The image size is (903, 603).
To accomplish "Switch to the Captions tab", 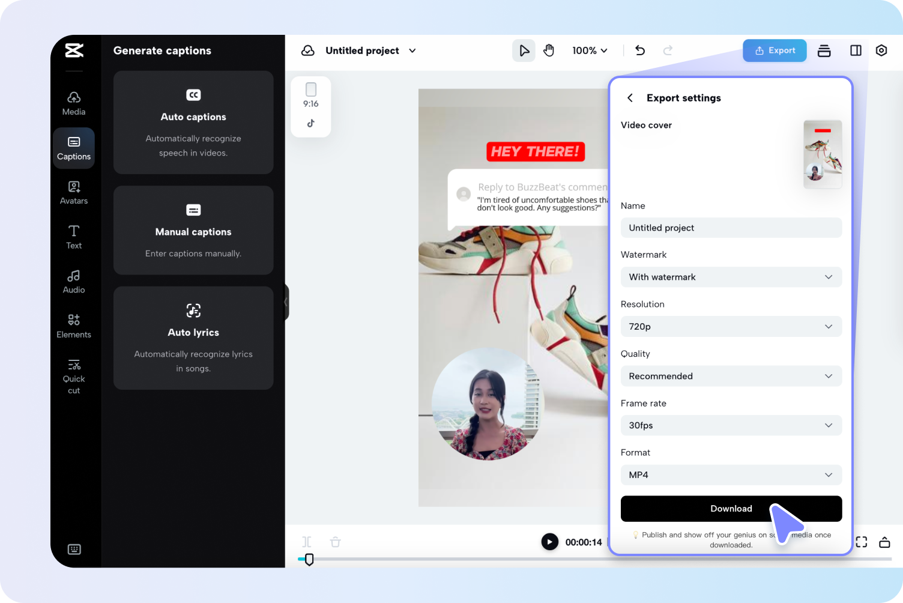I will click(x=74, y=148).
